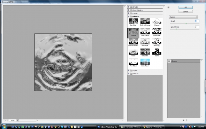This screenshot has width=206, height=129.
Task: Open the Windows Start orb
Action: [x=4, y=127]
